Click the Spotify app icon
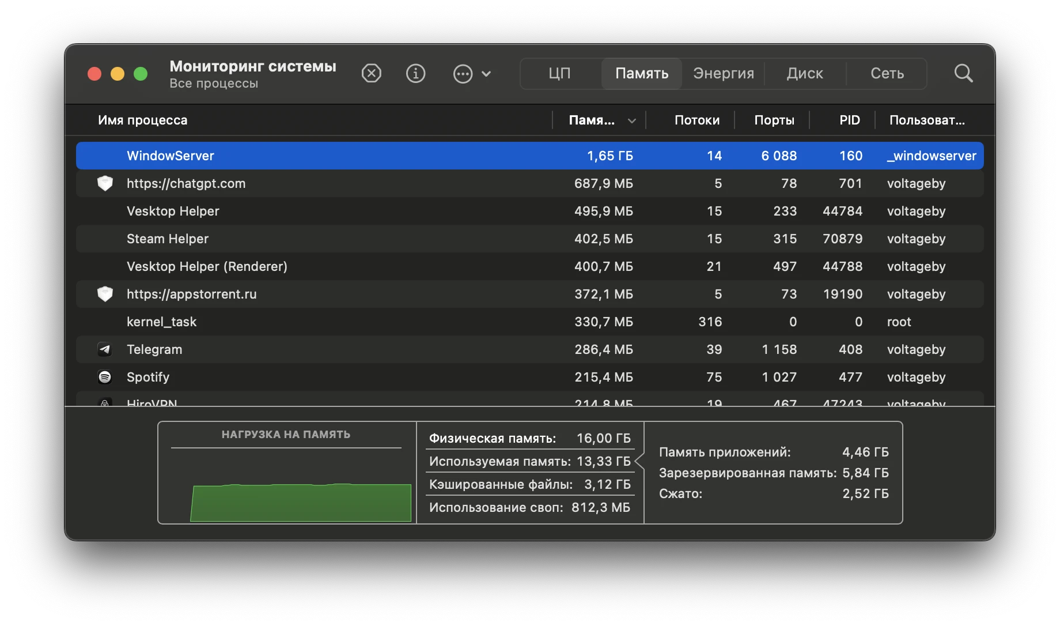The height and width of the screenshot is (626, 1060). pyautogui.click(x=105, y=377)
